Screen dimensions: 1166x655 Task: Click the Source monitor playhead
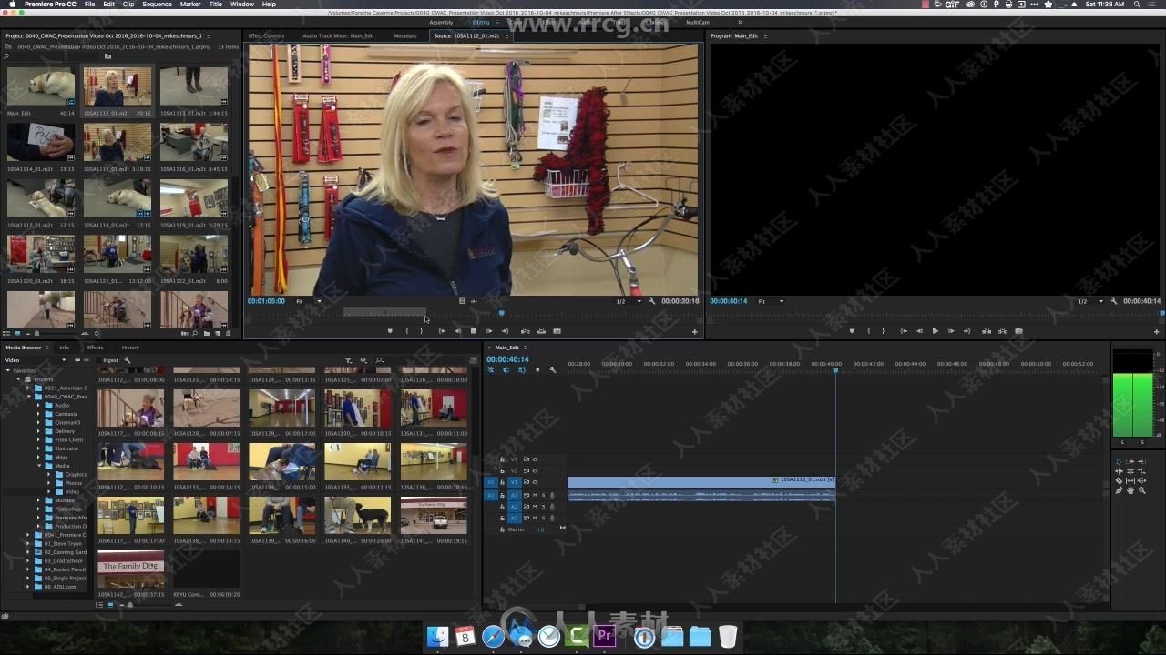coord(501,313)
